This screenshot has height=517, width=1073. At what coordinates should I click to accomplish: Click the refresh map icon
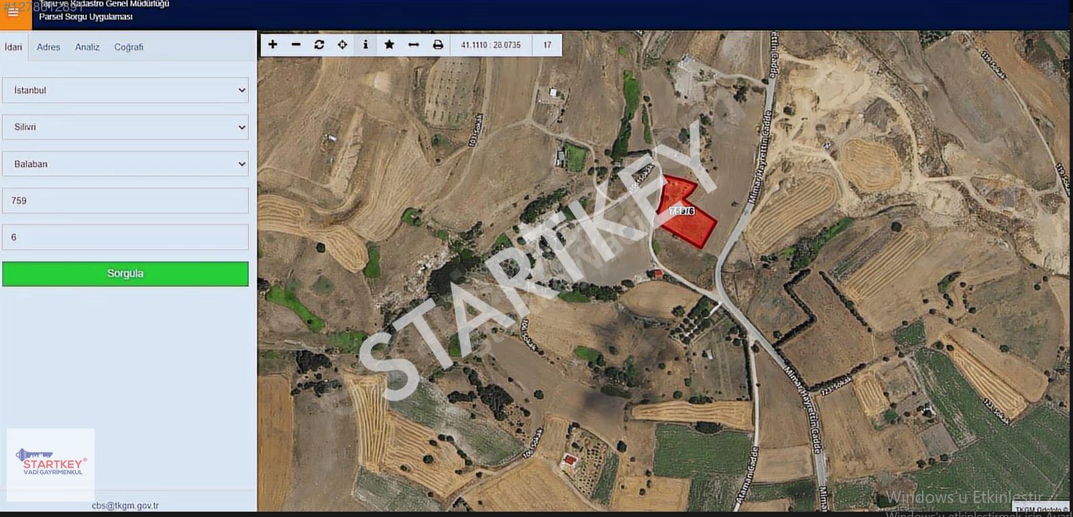click(319, 45)
